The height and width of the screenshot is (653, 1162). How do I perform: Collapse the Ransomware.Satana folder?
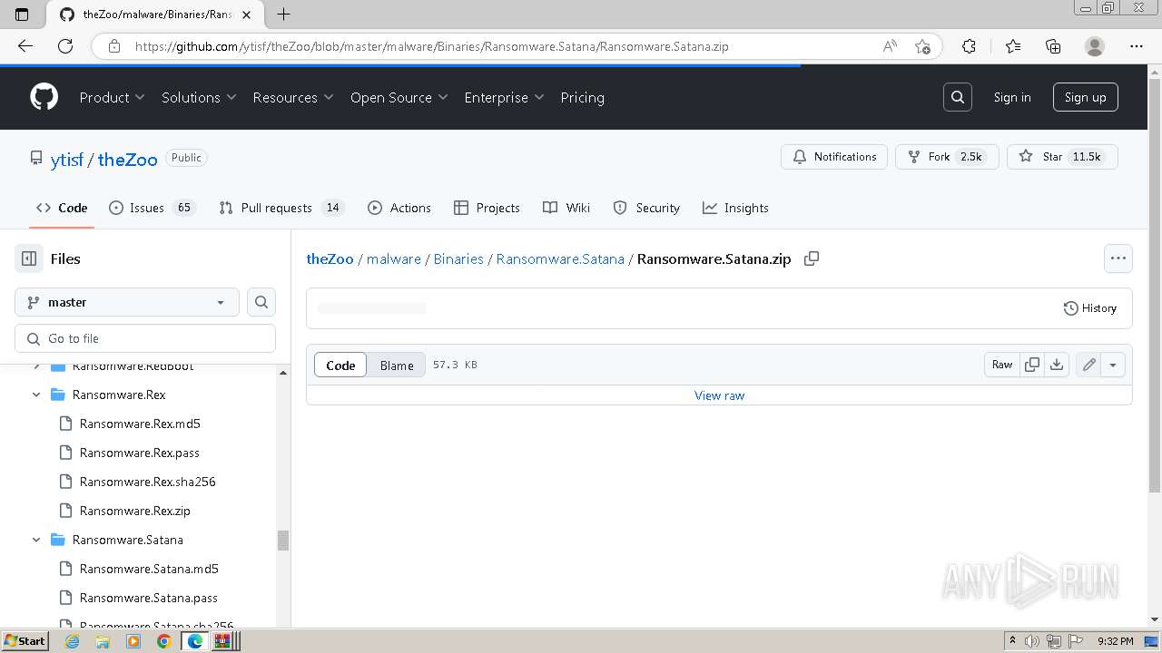36,540
